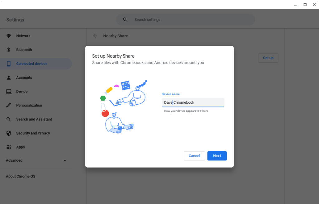319x204 pixels.
Task: Open Security and Privacy settings
Action: pos(36,133)
